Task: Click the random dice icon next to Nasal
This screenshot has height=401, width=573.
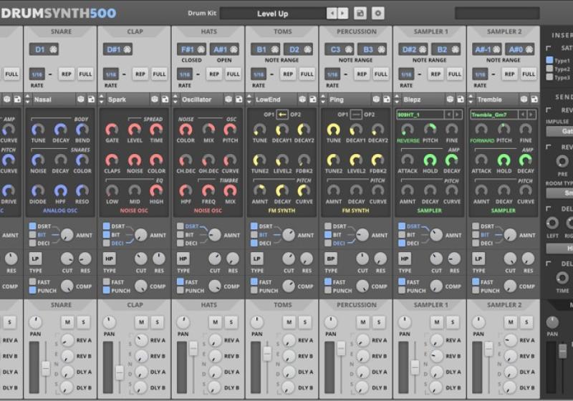Action: (x=81, y=100)
